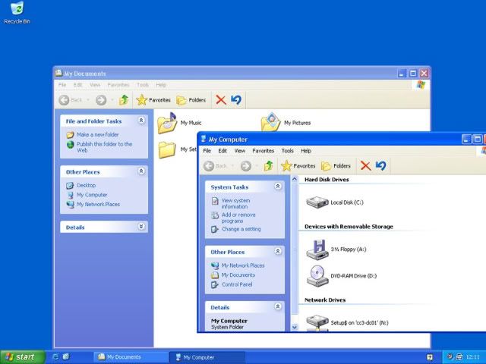The height and width of the screenshot is (364, 486).
Task: Click Show Desktop icon in Quick Launch
Action: (x=66, y=357)
